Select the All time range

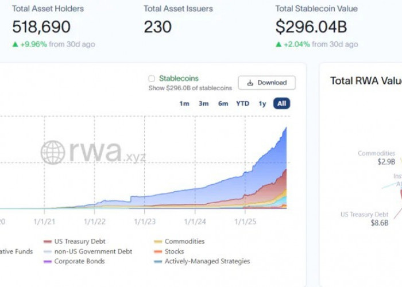click(281, 104)
